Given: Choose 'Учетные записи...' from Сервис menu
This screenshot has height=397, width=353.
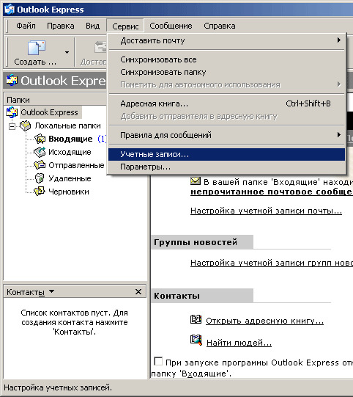Looking at the screenshot, I should (x=226, y=154).
